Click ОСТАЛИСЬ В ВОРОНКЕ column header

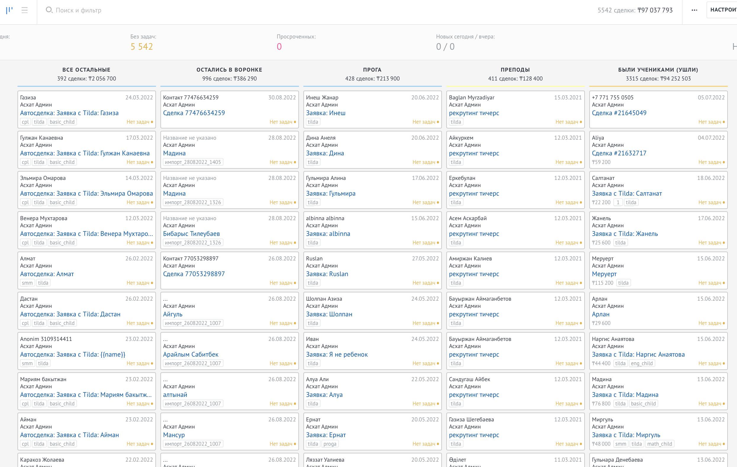tap(229, 70)
